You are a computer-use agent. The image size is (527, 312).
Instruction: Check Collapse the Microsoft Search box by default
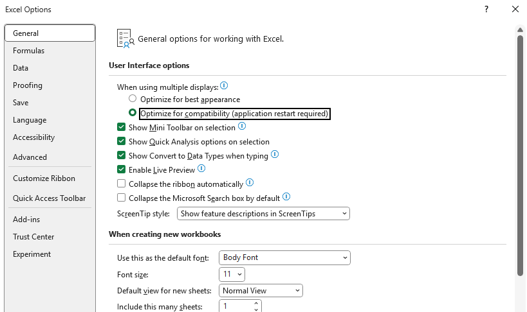122,198
